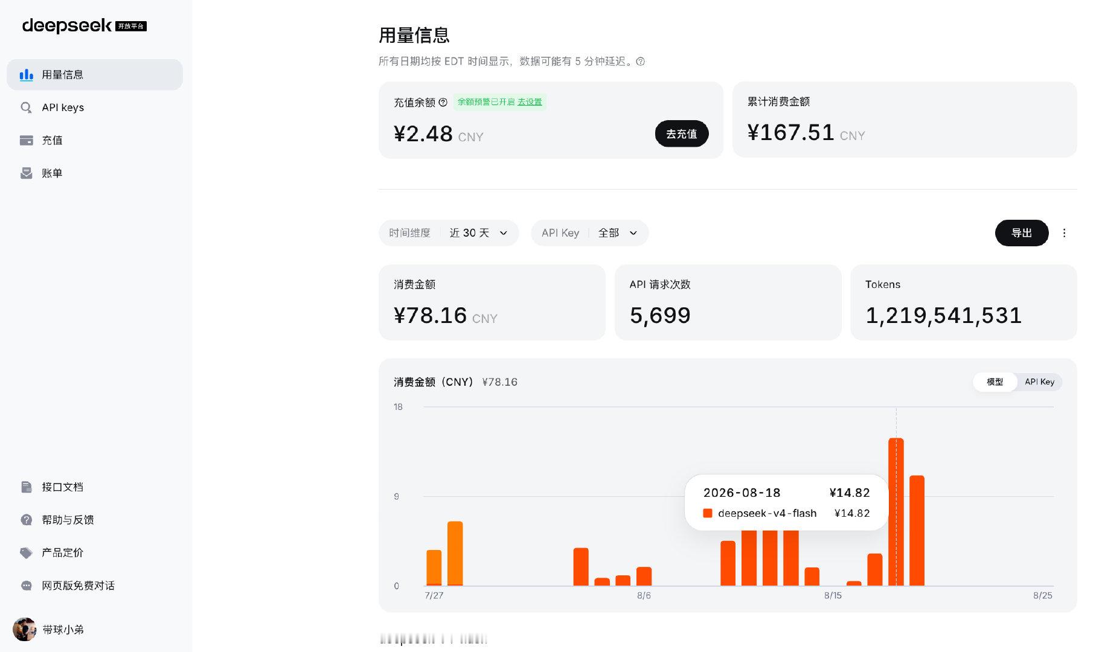Click the 用量信息 page heading
The width and height of the screenshot is (1099, 652).
[x=414, y=35]
